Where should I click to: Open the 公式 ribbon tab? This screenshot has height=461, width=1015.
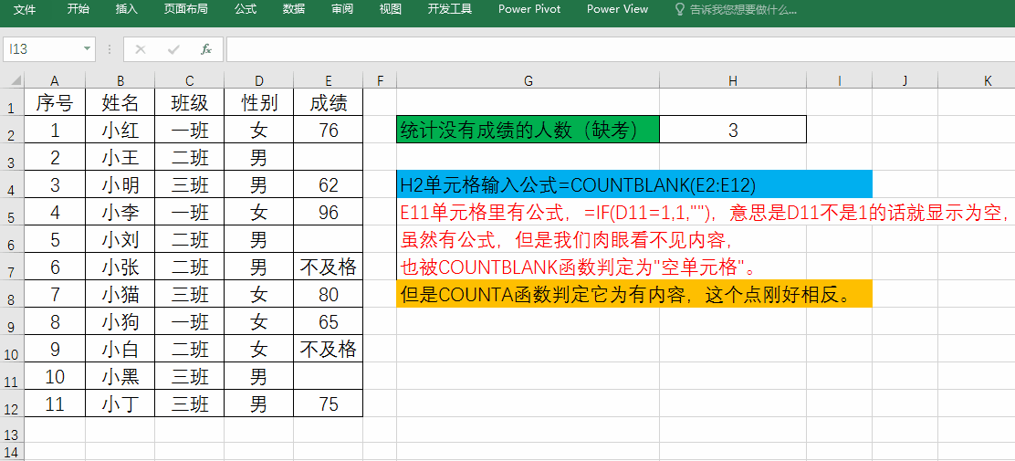(x=246, y=9)
